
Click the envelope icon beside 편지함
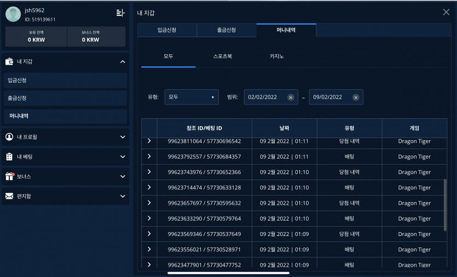pos(9,196)
